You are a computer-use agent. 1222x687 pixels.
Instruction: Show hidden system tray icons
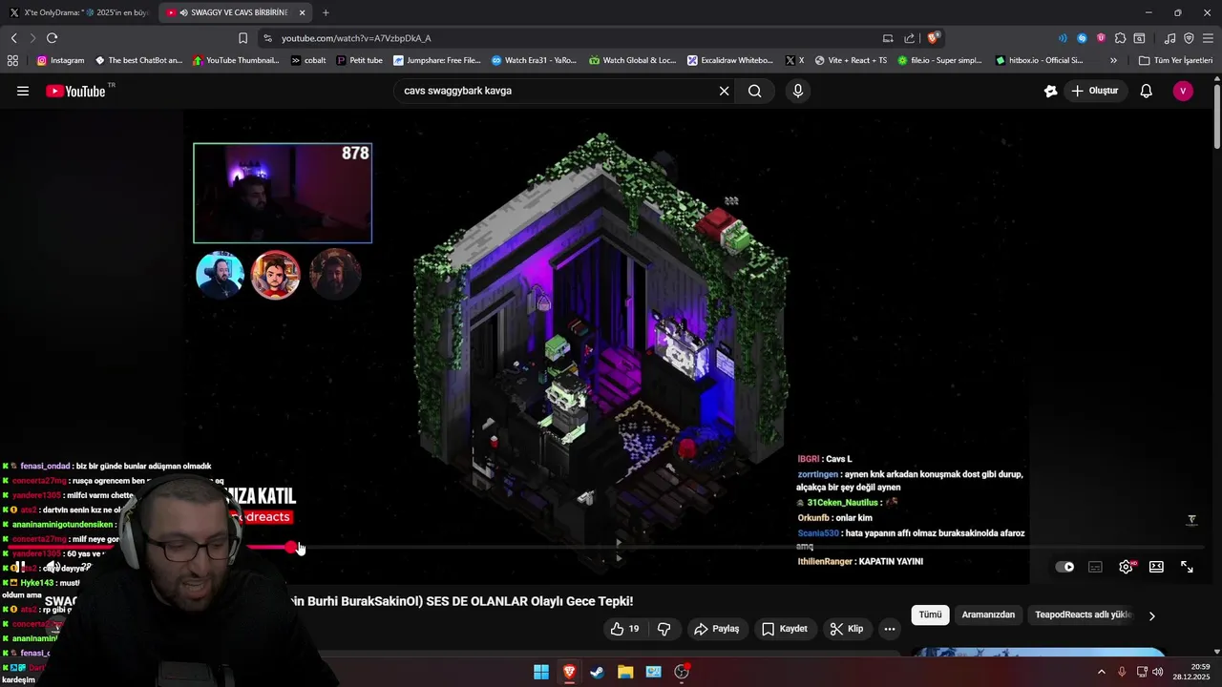tap(1101, 672)
